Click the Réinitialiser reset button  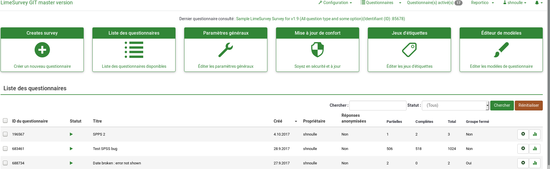tap(528, 106)
